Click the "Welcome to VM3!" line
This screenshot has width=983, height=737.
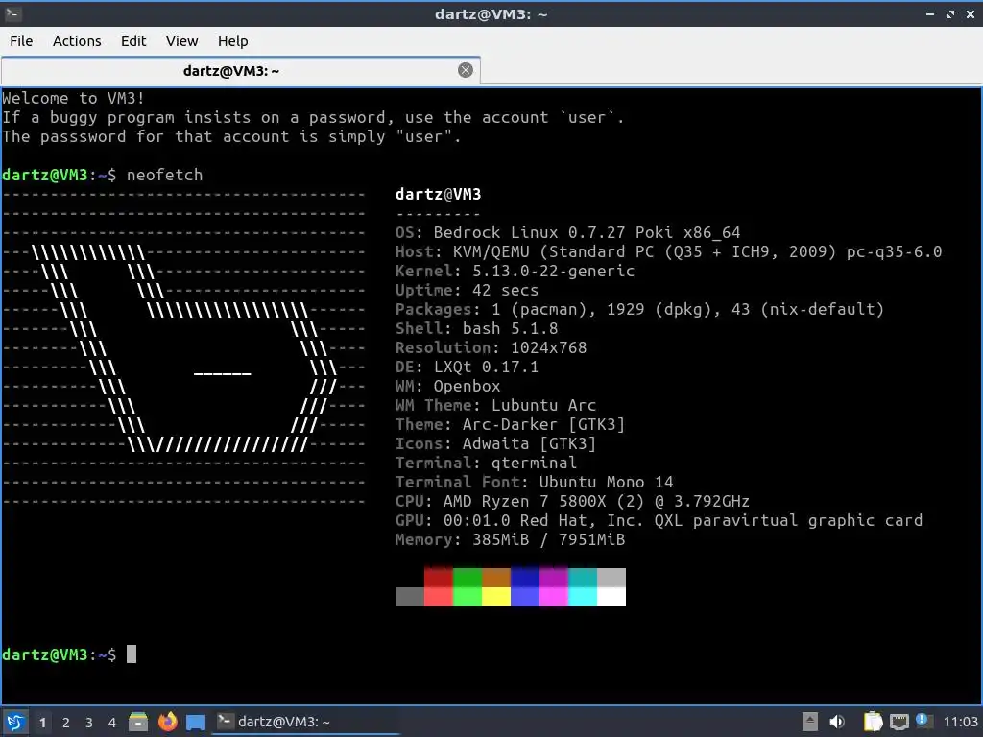pos(73,98)
